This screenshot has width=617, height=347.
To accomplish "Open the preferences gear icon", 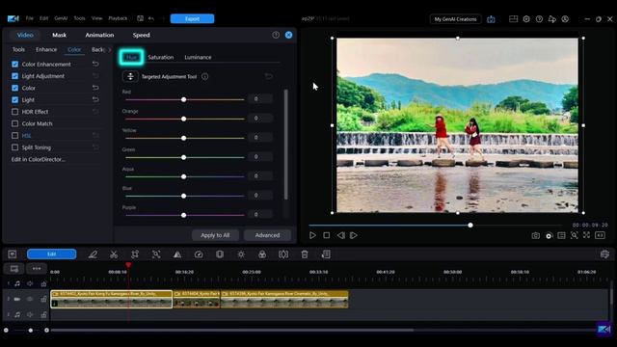I will (526, 19).
